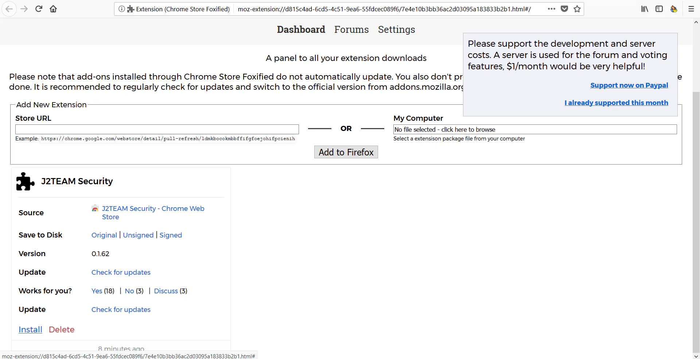Click the version number 0.1.62
Screen dimensions: 700x359
point(100,254)
